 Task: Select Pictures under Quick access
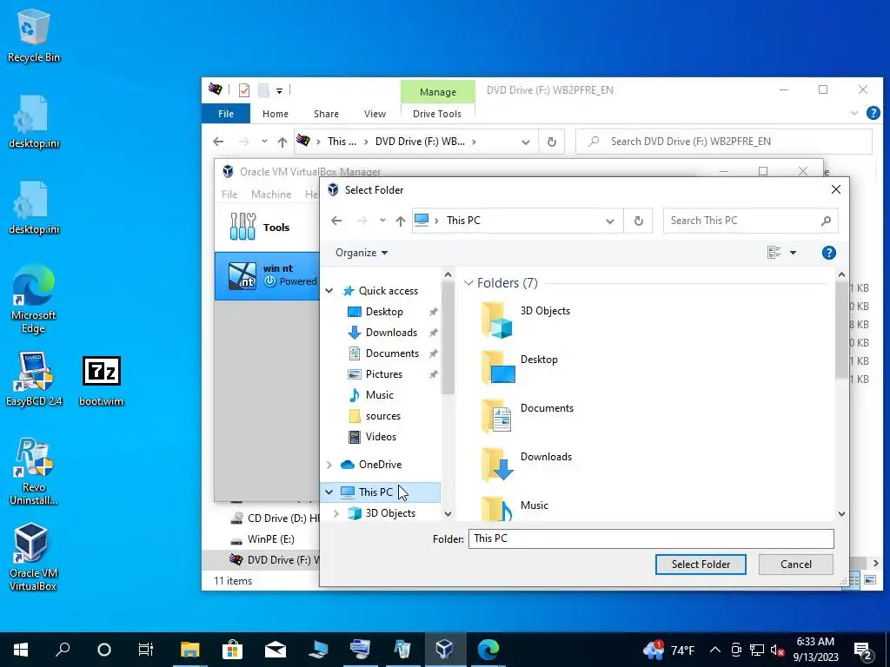[383, 374]
